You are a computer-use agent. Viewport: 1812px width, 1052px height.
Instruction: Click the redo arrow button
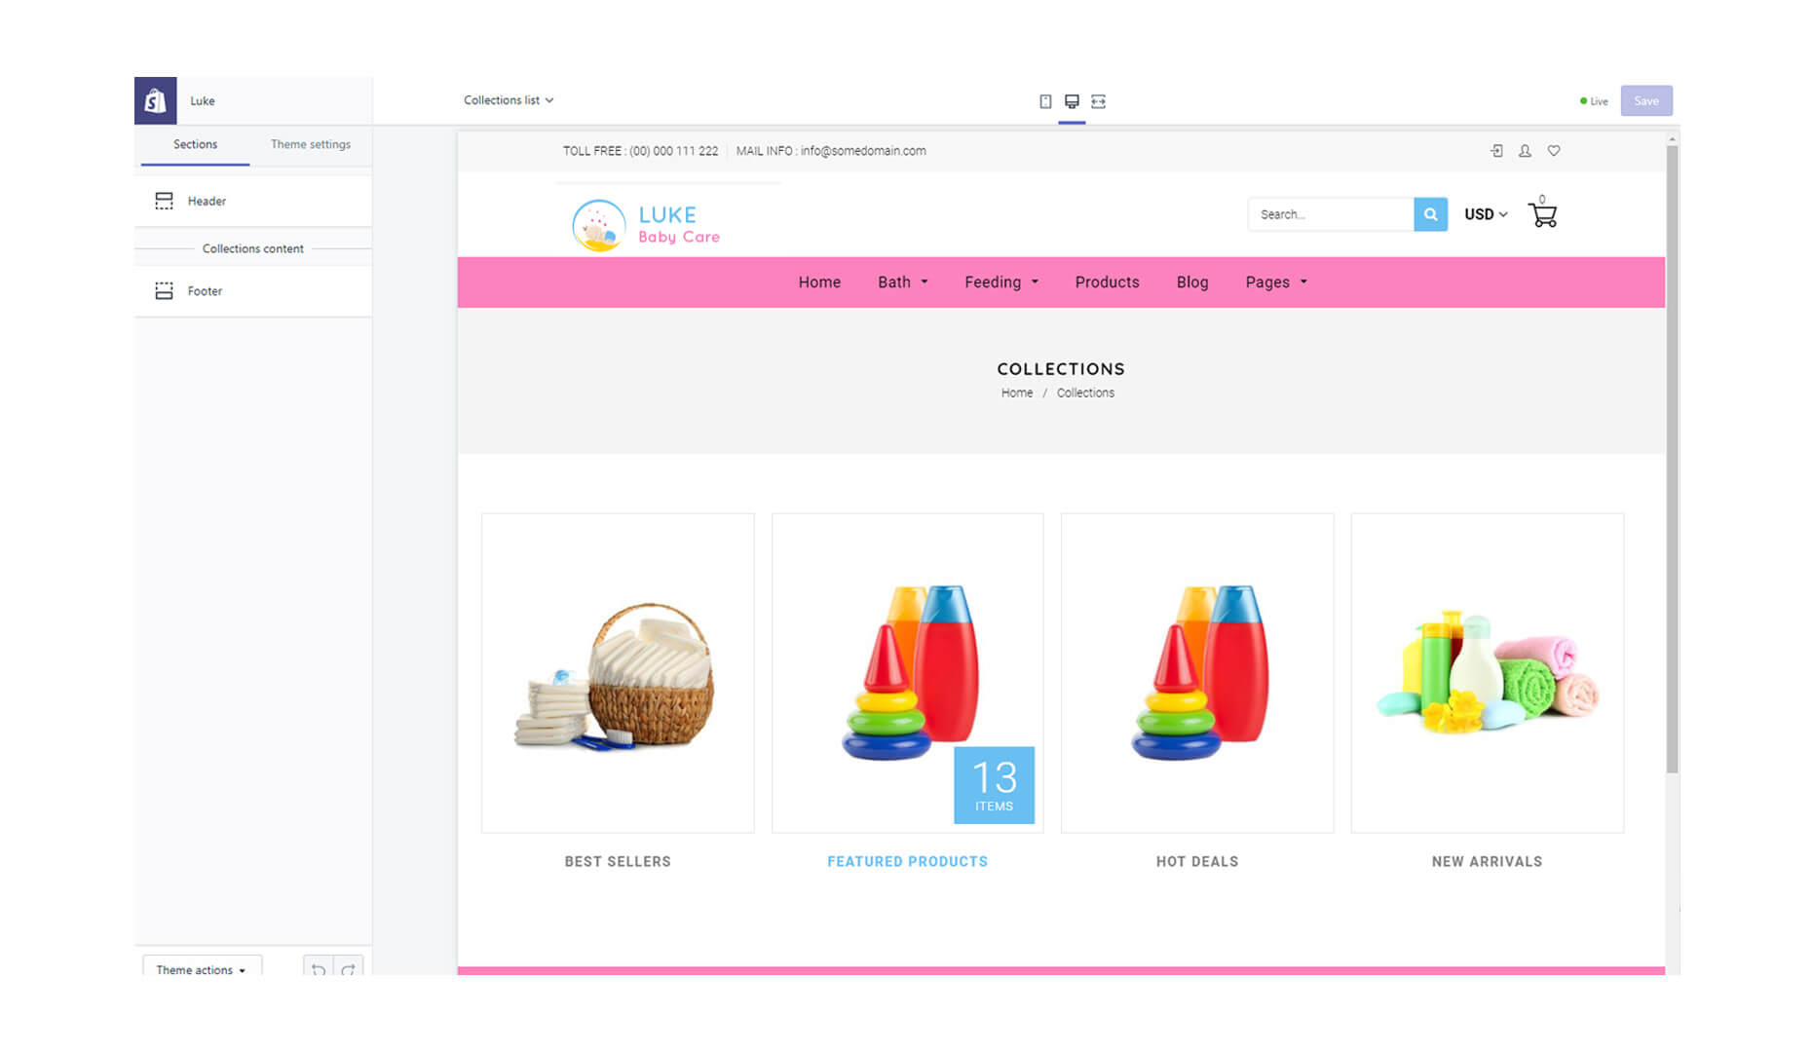point(348,969)
